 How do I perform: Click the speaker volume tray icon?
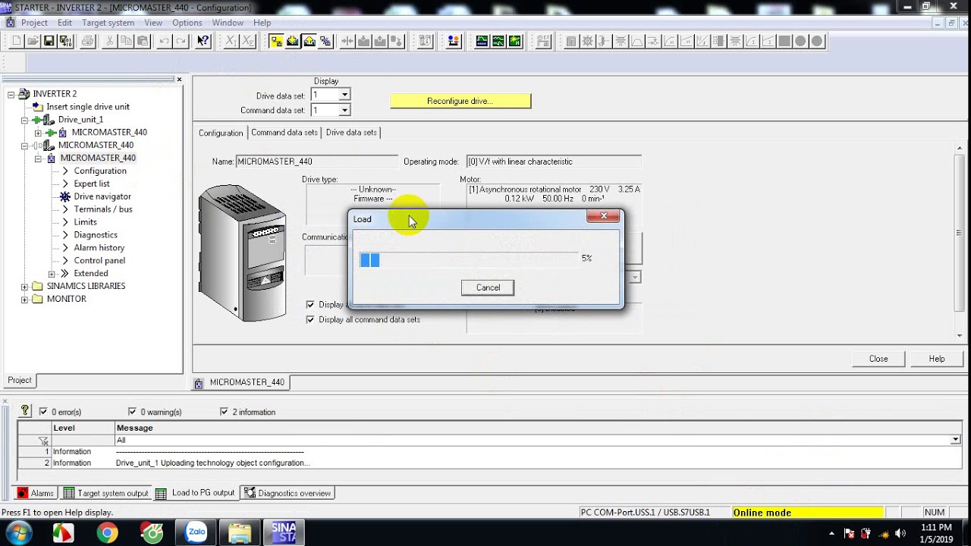[x=900, y=533]
